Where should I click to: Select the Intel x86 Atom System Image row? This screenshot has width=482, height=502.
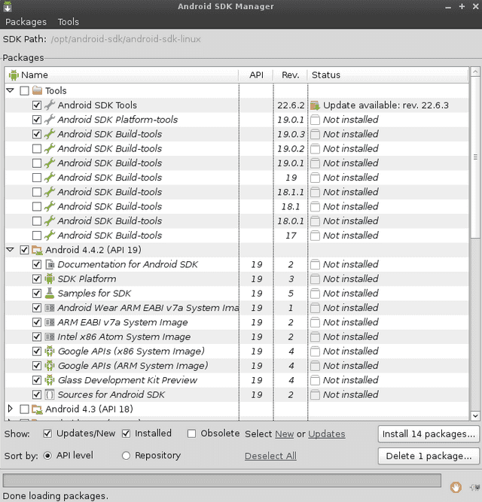point(237,337)
